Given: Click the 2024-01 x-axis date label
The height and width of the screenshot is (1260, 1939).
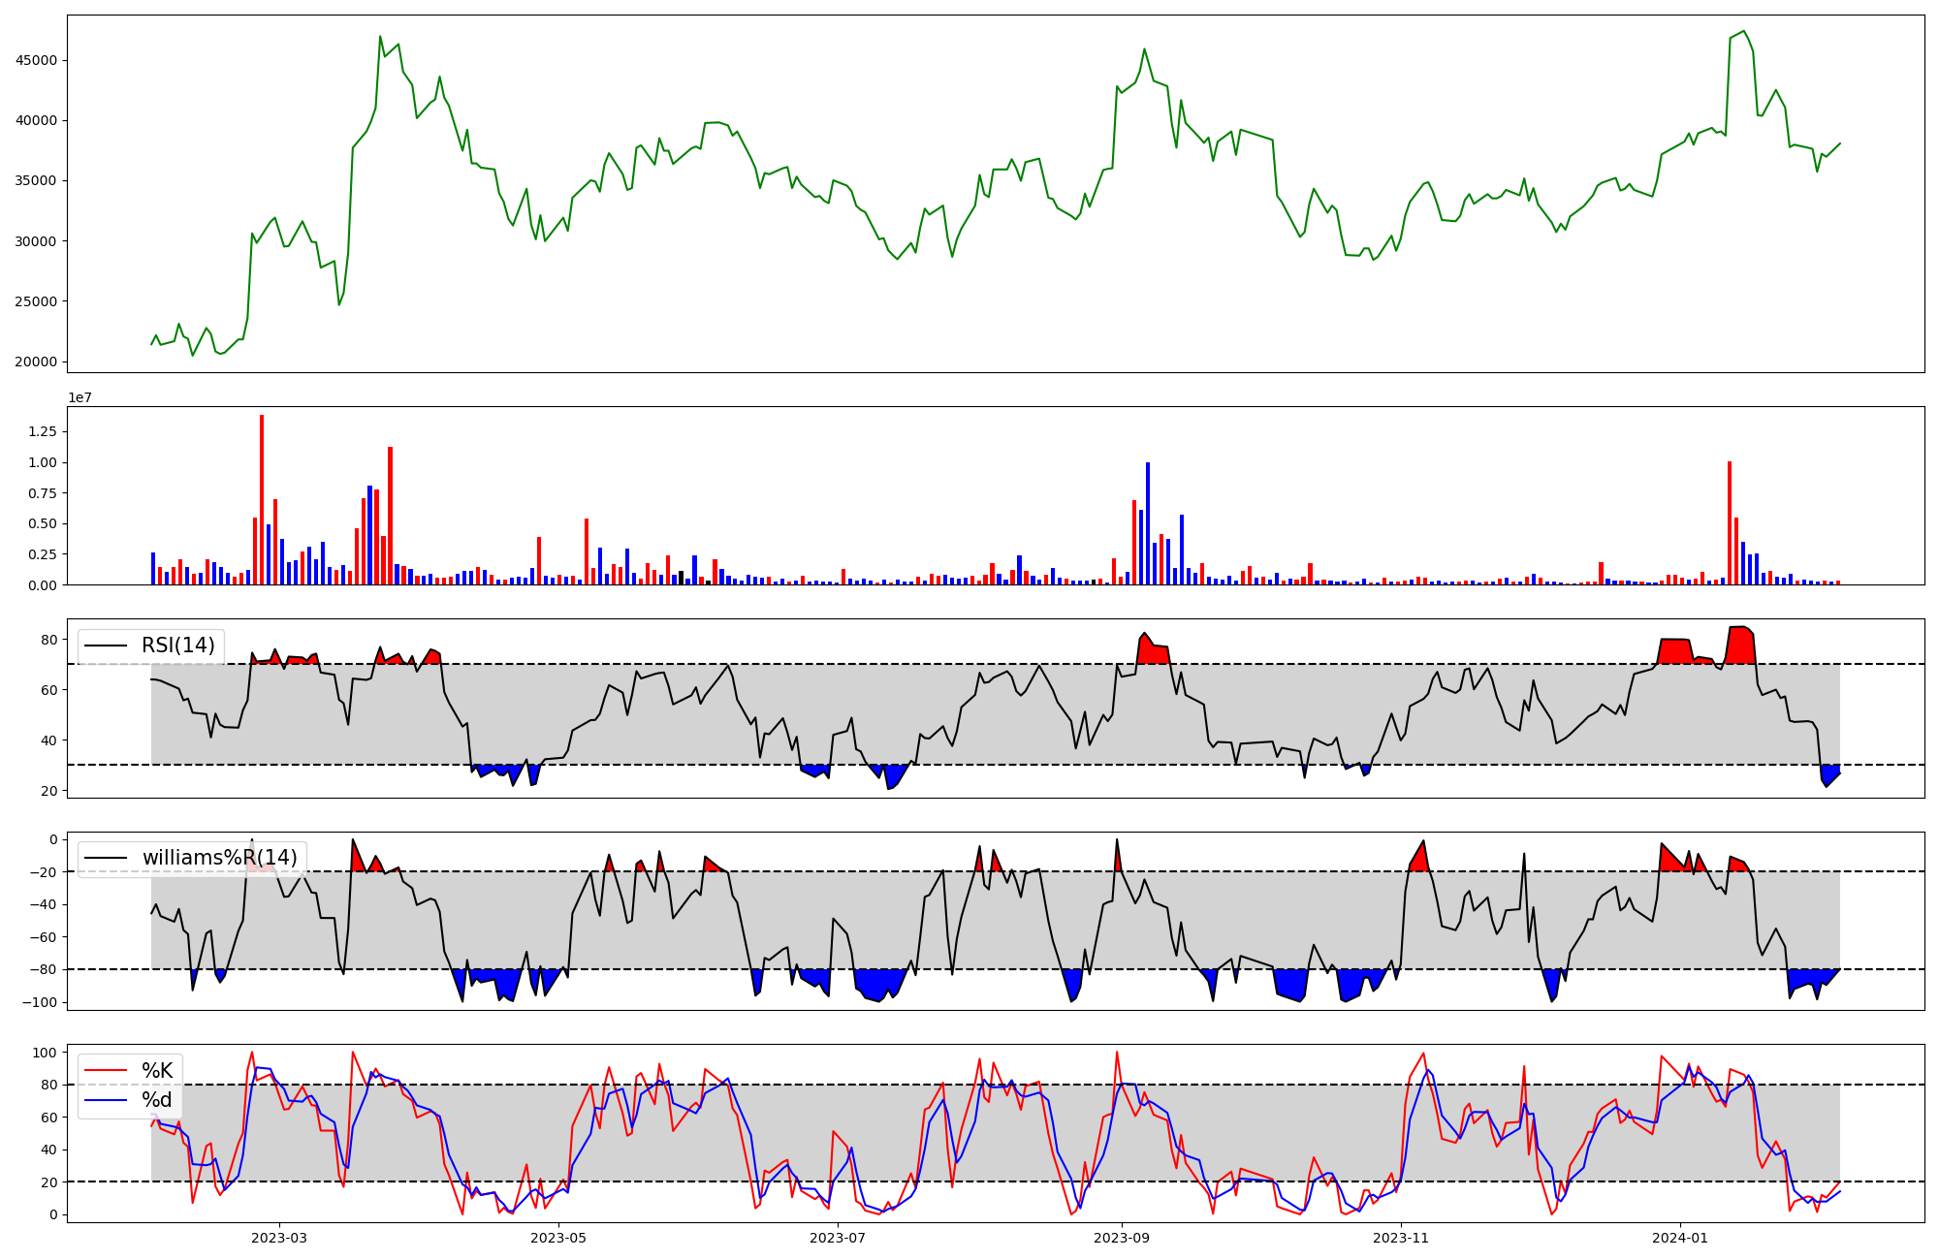Looking at the screenshot, I should [x=1679, y=1238].
